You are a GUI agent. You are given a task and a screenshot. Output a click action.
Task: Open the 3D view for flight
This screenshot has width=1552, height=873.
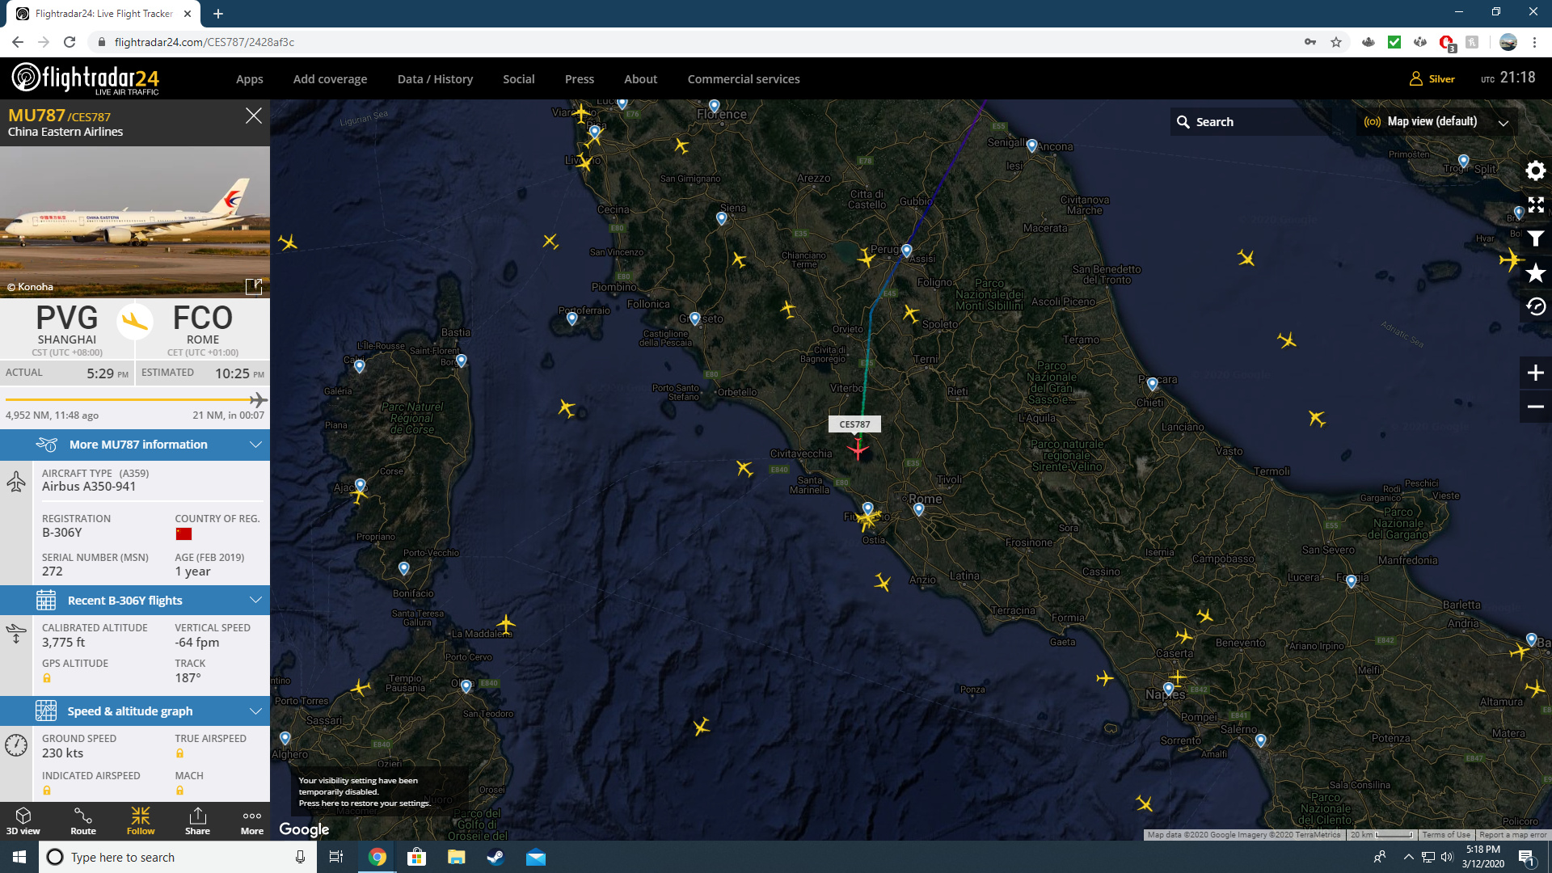point(23,820)
